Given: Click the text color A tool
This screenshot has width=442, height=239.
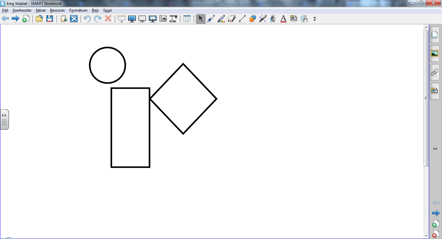Looking at the screenshot, I should coord(283,19).
